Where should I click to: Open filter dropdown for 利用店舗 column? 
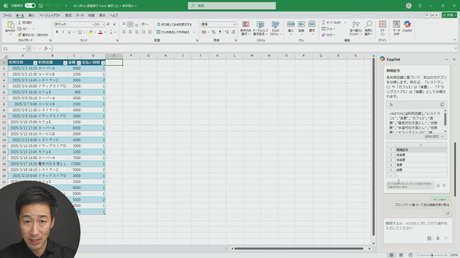(x=64, y=63)
